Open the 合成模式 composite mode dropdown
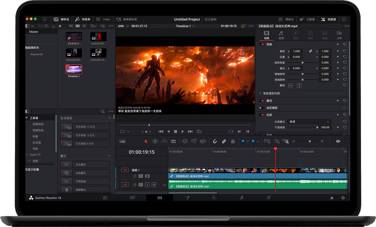Screen dimensions: 376x227 coord(309,122)
